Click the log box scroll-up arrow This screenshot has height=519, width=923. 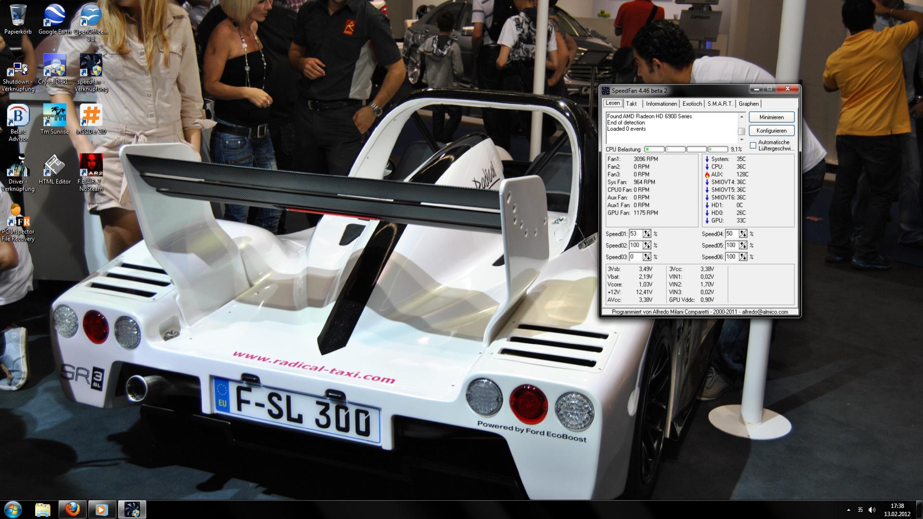[742, 117]
